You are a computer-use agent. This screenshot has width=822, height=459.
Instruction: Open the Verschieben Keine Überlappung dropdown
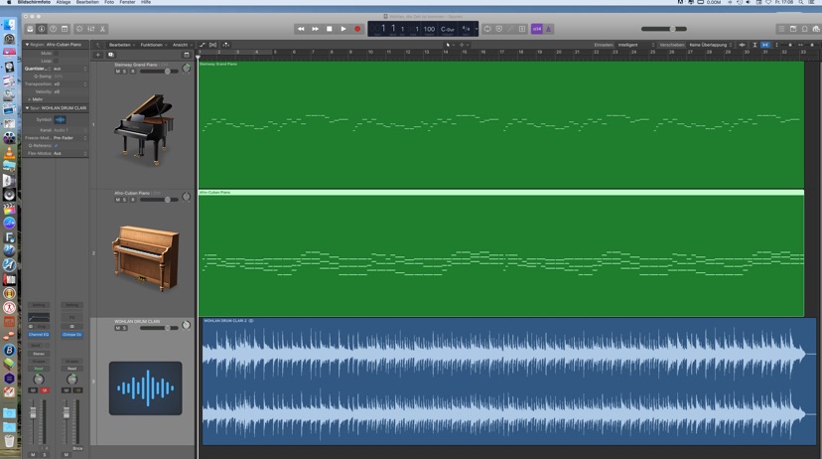pos(711,45)
